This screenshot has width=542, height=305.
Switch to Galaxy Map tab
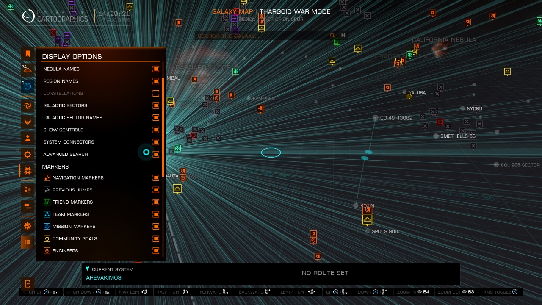pyautogui.click(x=232, y=12)
